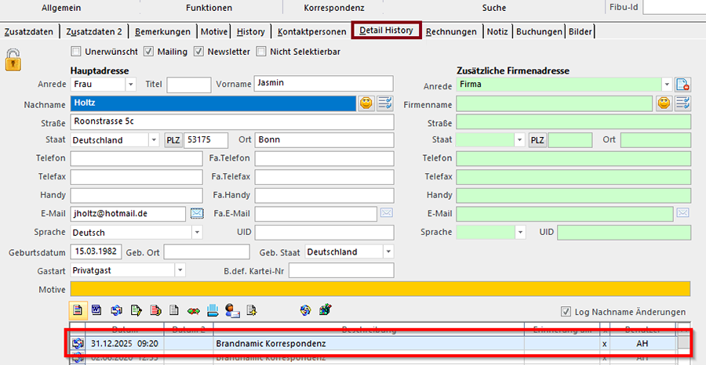Enable the Nicht Selektierbar checkbox

(260, 52)
